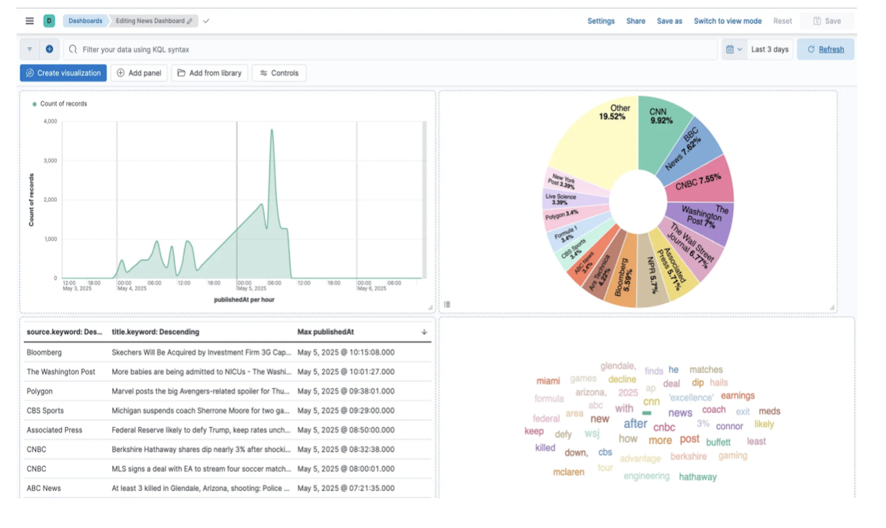Click the word 'mclaren' in tag cloud
The width and height of the screenshot is (886, 528).
click(568, 472)
